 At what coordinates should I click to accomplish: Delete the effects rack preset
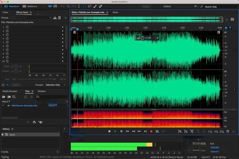click(59, 18)
